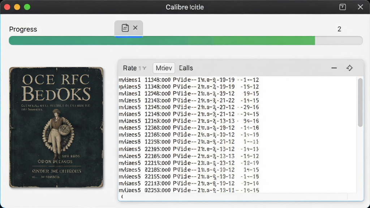
Task: Select the last log row starting with 02253:000
Action: pyautogui.click(x=189, y=190)
